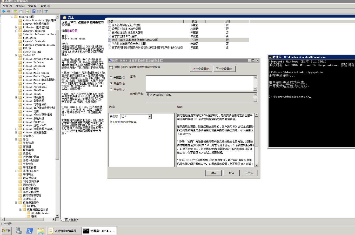Click icon of 始终在连接时提示输入密码 setting
Viewport: 355px width, 235px height.
109,33
